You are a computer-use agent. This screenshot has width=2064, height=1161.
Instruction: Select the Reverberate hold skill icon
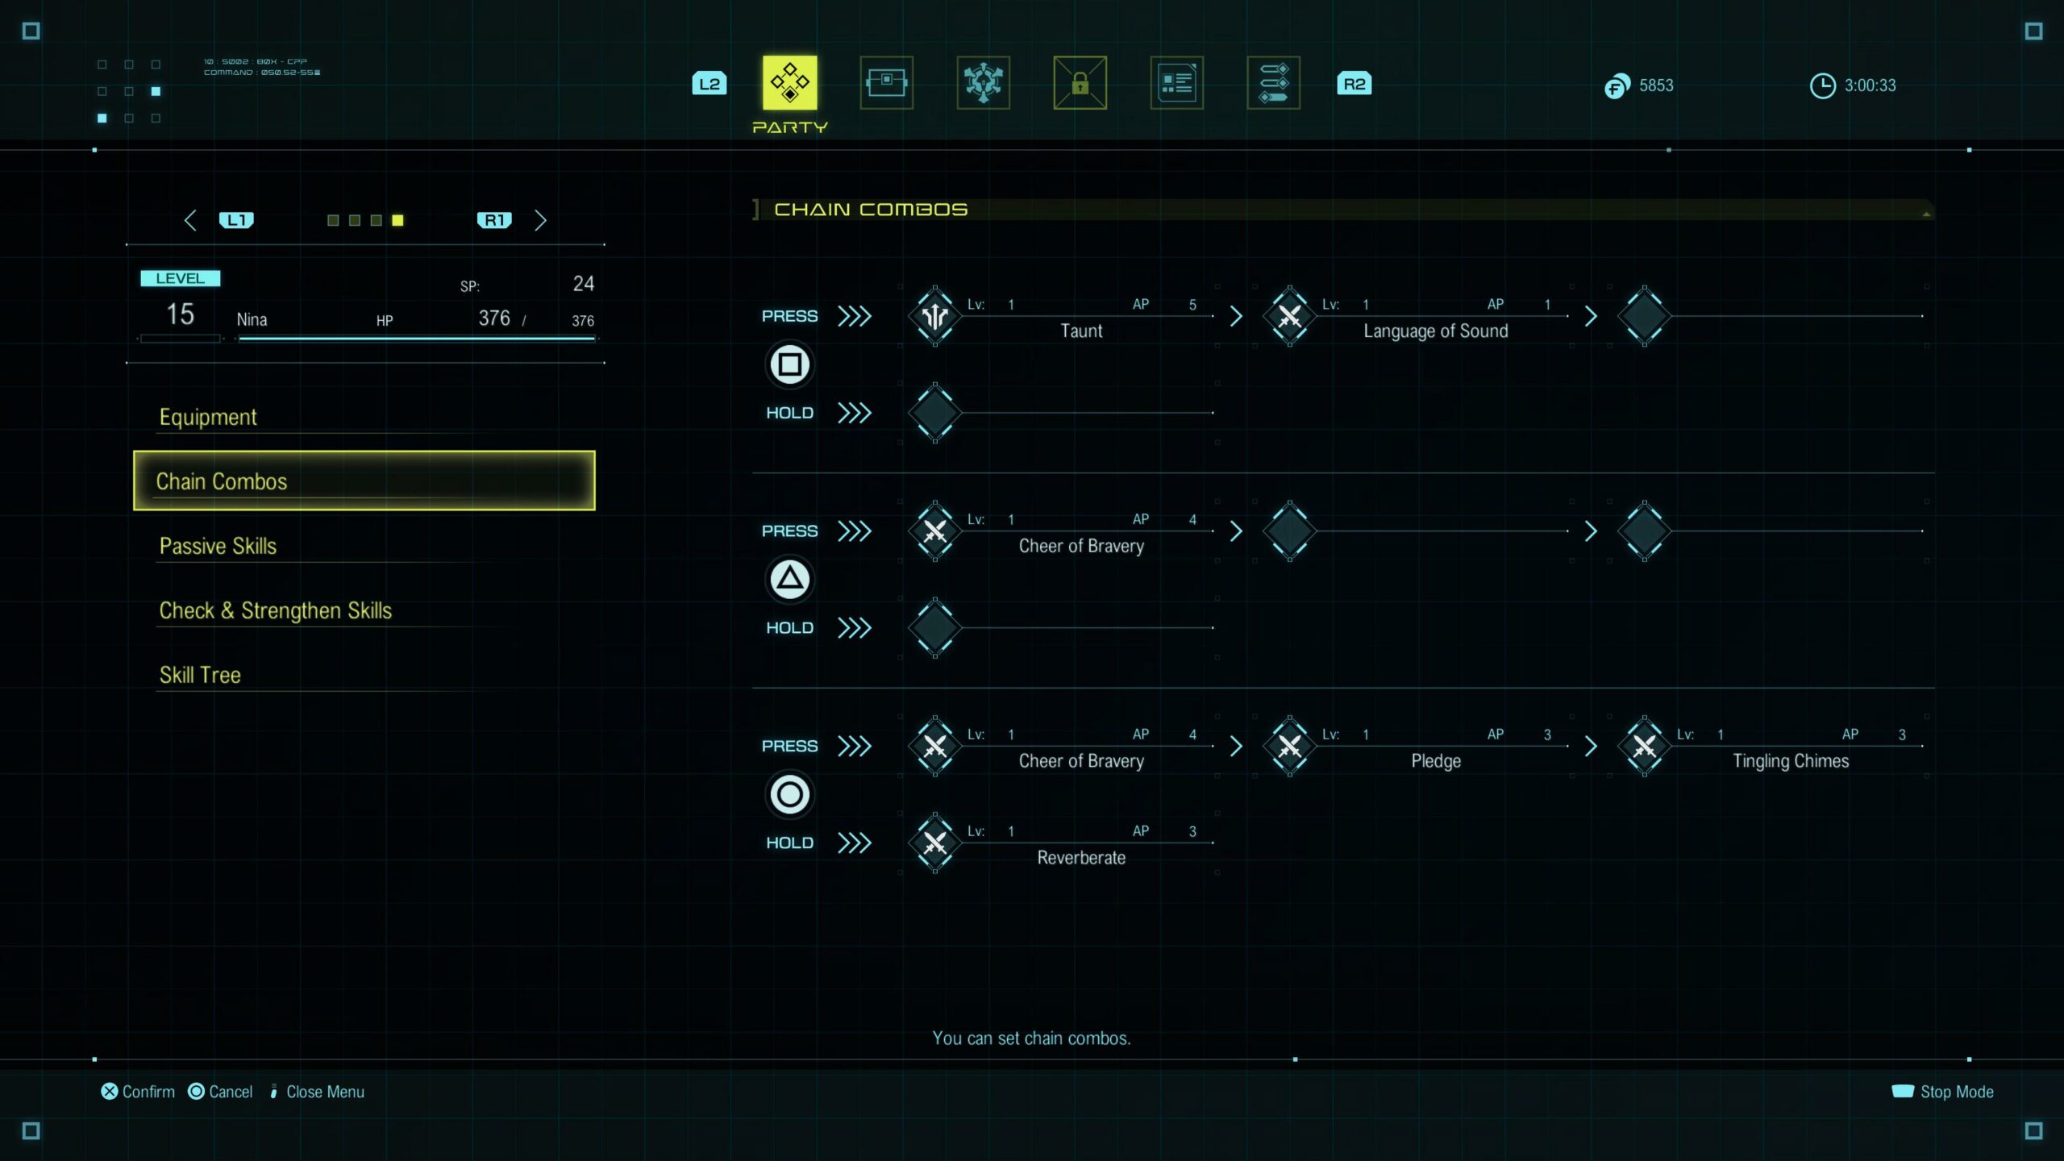point(935,843)
